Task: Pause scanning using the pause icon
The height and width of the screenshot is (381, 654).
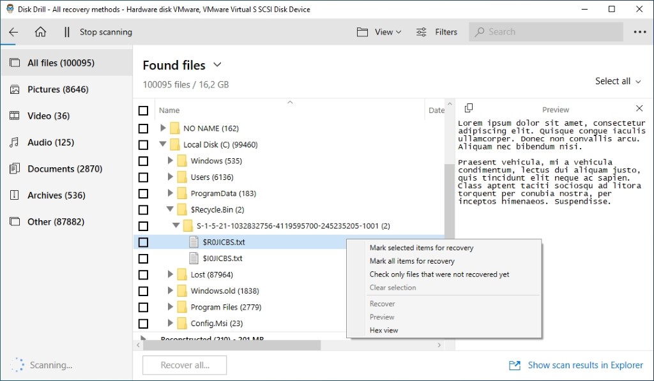Action: [x=66, y=32]
